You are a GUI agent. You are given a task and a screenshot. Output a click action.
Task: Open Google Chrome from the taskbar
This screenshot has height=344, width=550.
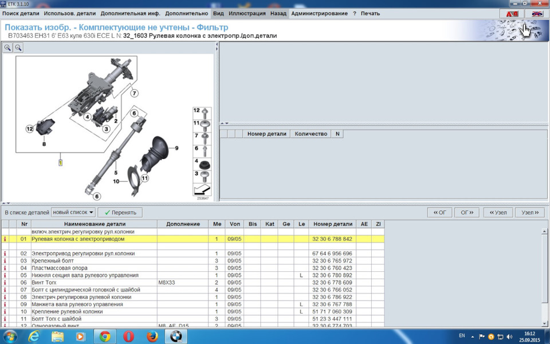[x=105, y=337]
